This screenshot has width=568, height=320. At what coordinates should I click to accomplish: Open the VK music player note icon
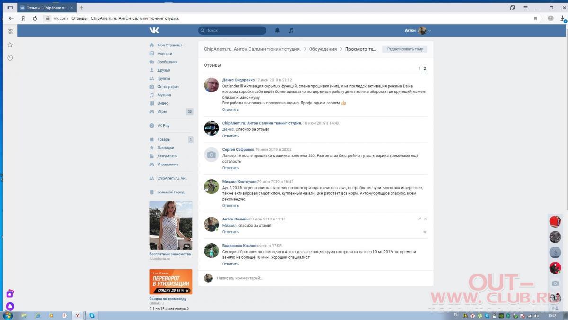[291, 30]
